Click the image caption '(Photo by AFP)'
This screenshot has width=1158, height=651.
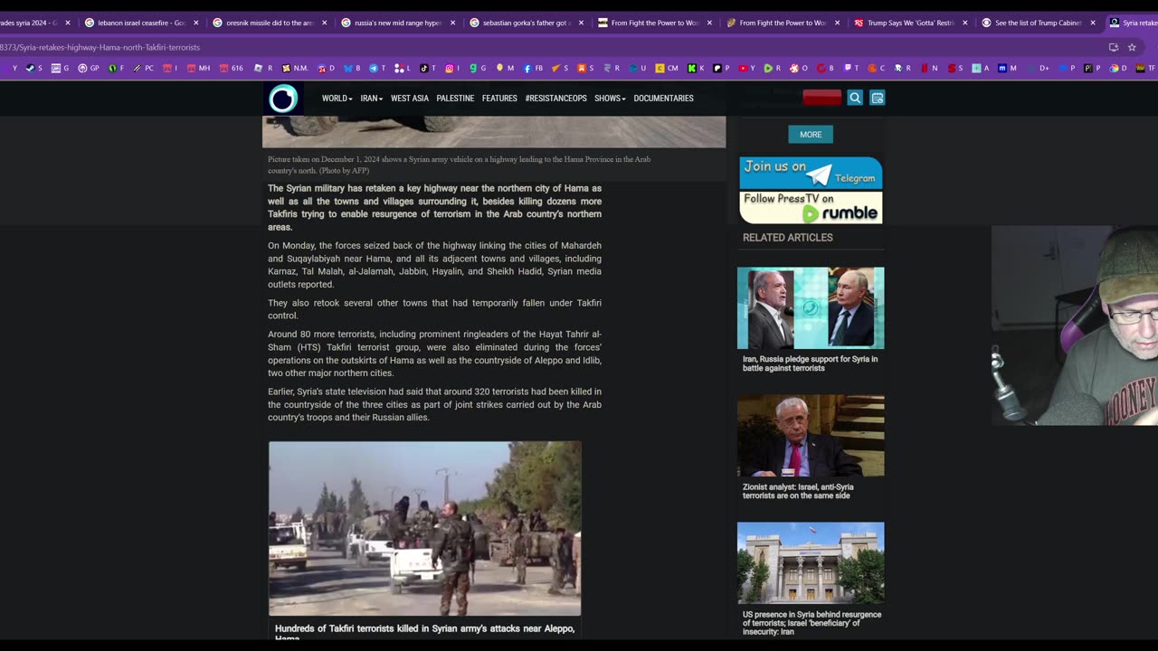point(344,170)
